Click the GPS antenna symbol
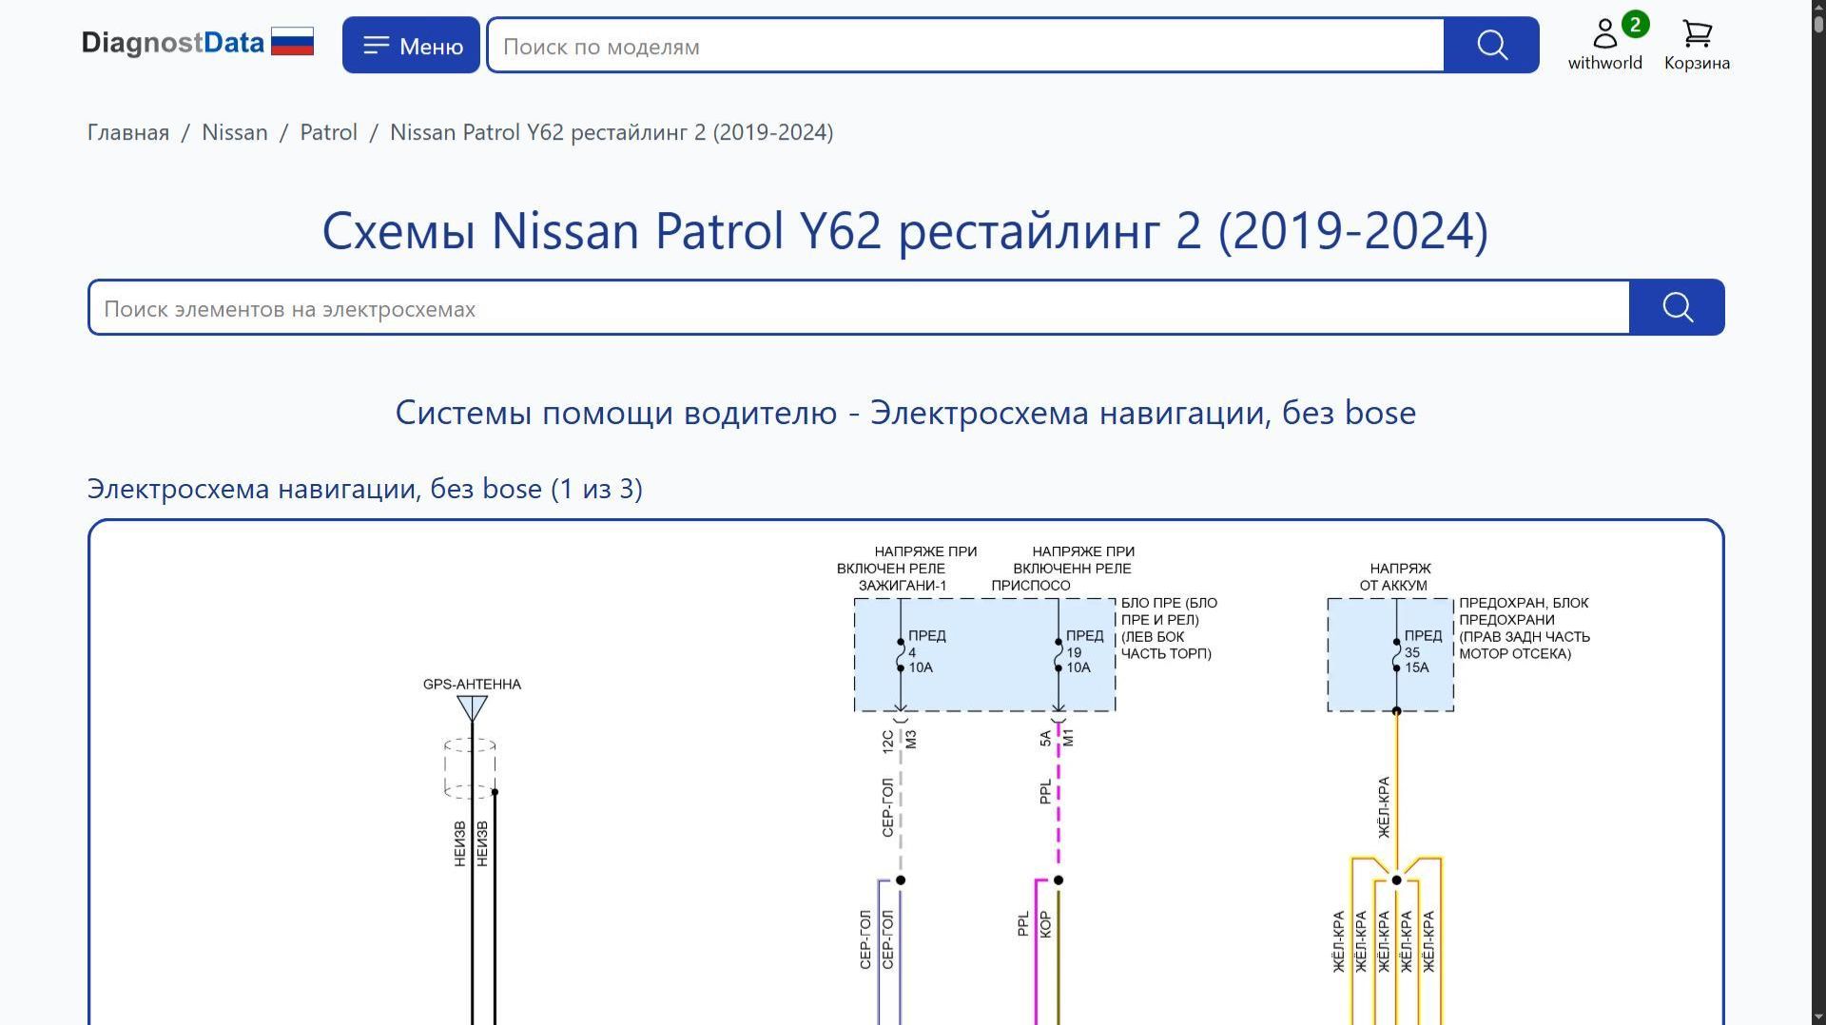 (x=472, y=709)
